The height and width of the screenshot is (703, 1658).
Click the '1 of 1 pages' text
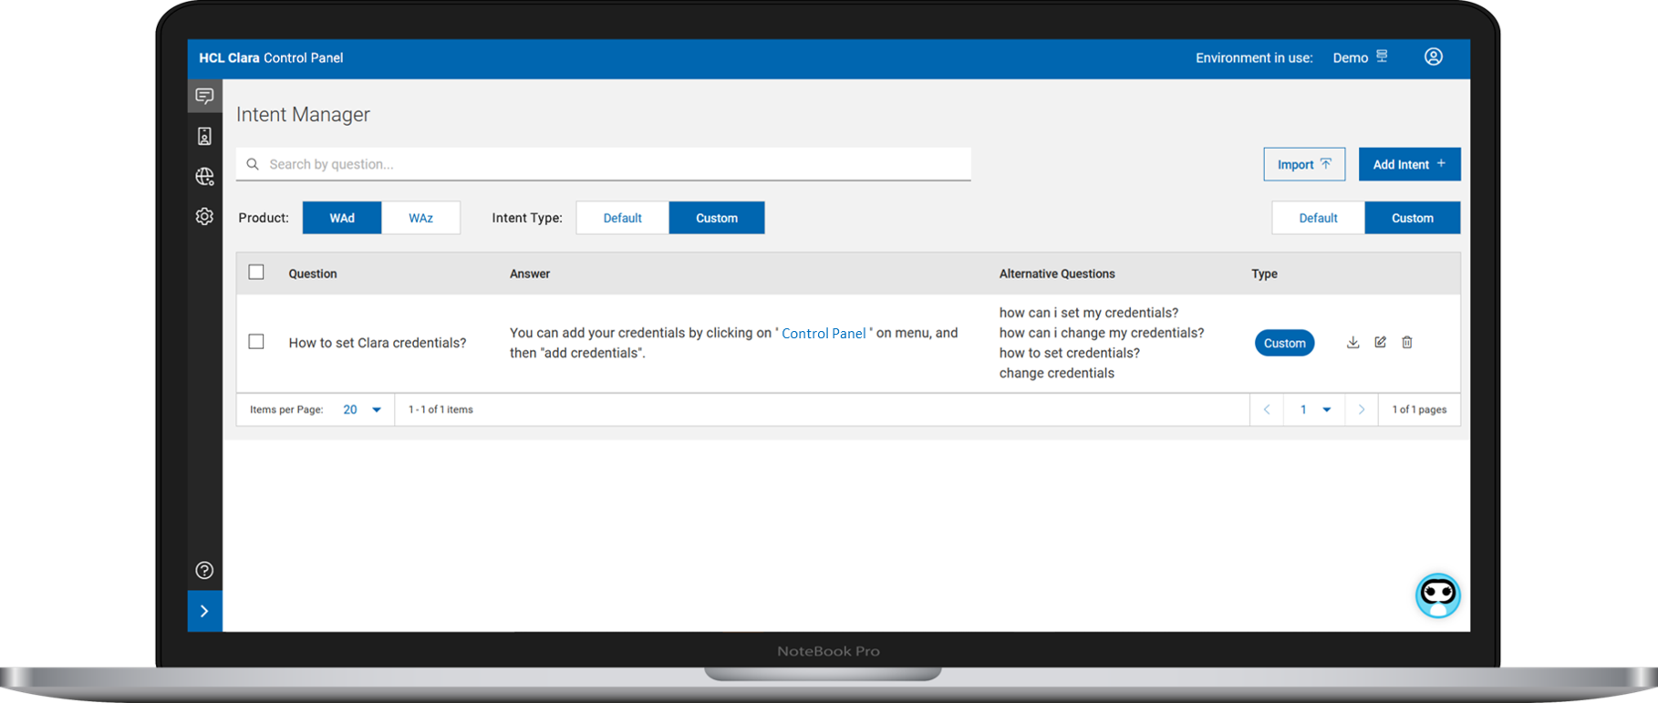1419,409
